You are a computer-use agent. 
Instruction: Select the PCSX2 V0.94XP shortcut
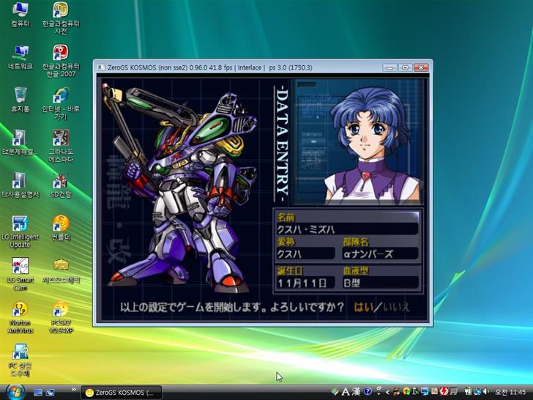(x=61, y=317)
